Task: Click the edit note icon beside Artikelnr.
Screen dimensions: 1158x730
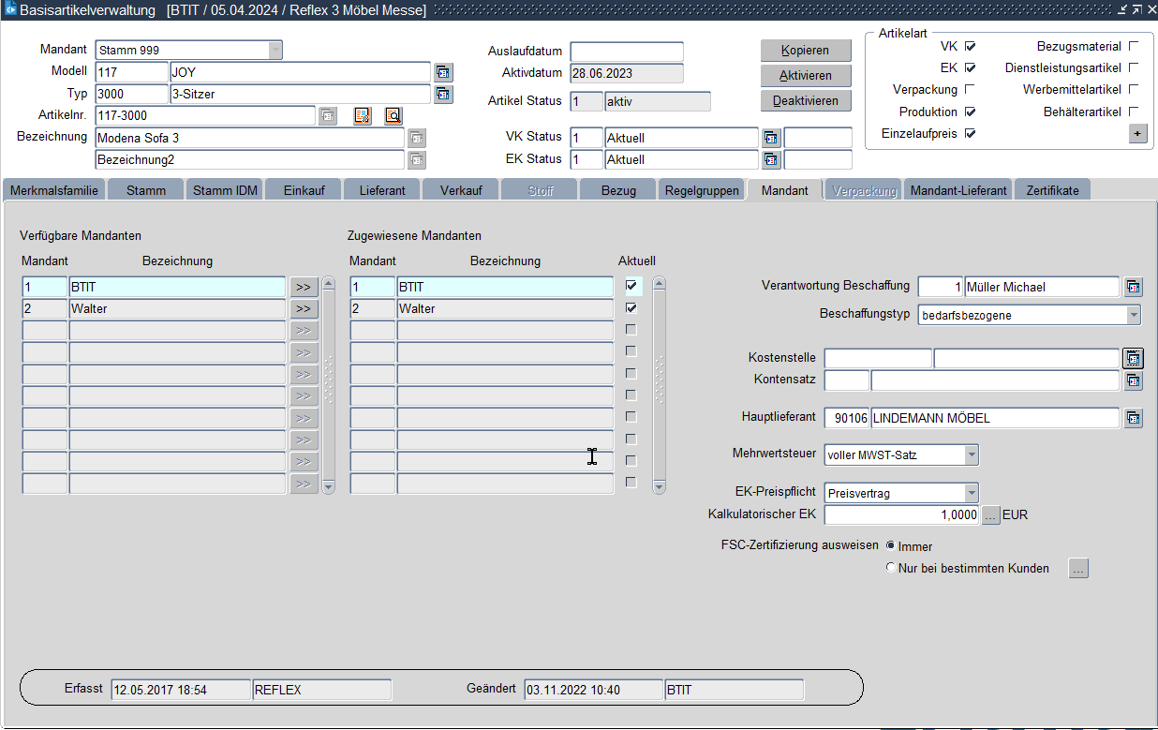Action: [362, 115]
